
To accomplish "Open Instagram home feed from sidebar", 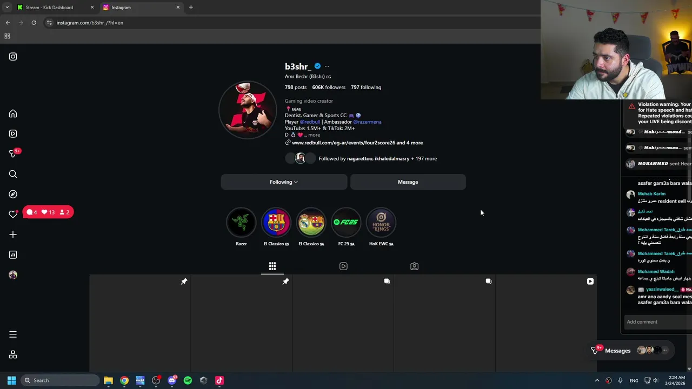I will 13,114.
